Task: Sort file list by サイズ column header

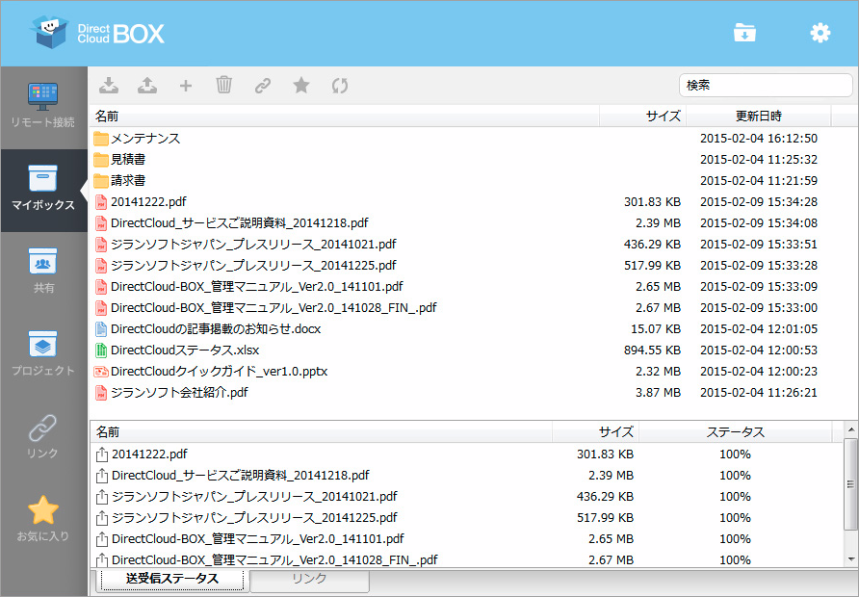Action: pyautogui.click(x=643, y=117)
